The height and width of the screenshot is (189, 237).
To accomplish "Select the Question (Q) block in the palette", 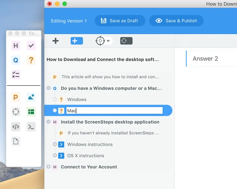I will tap(16, 60).
